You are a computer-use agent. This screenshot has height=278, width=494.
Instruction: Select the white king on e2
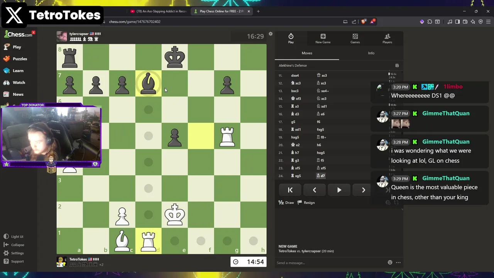pos(174,215)
